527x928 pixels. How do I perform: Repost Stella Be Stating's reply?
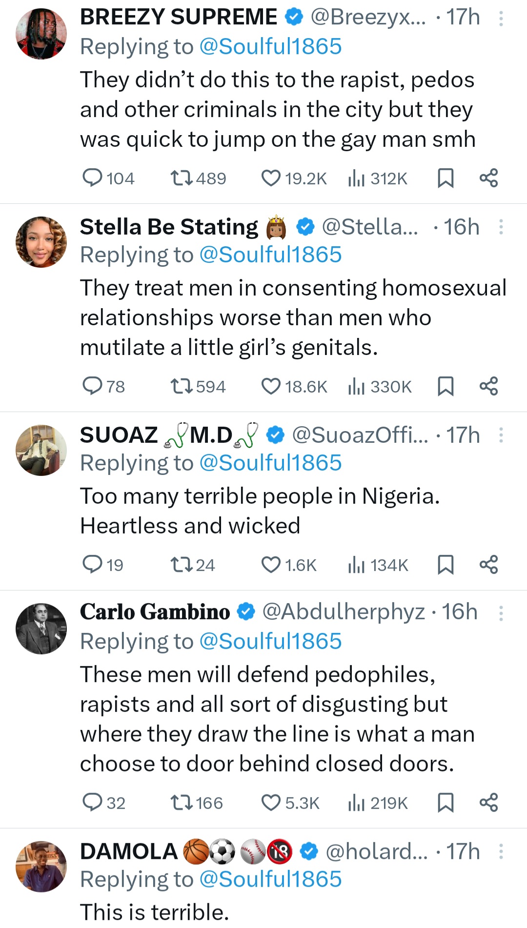pos(182,387)
